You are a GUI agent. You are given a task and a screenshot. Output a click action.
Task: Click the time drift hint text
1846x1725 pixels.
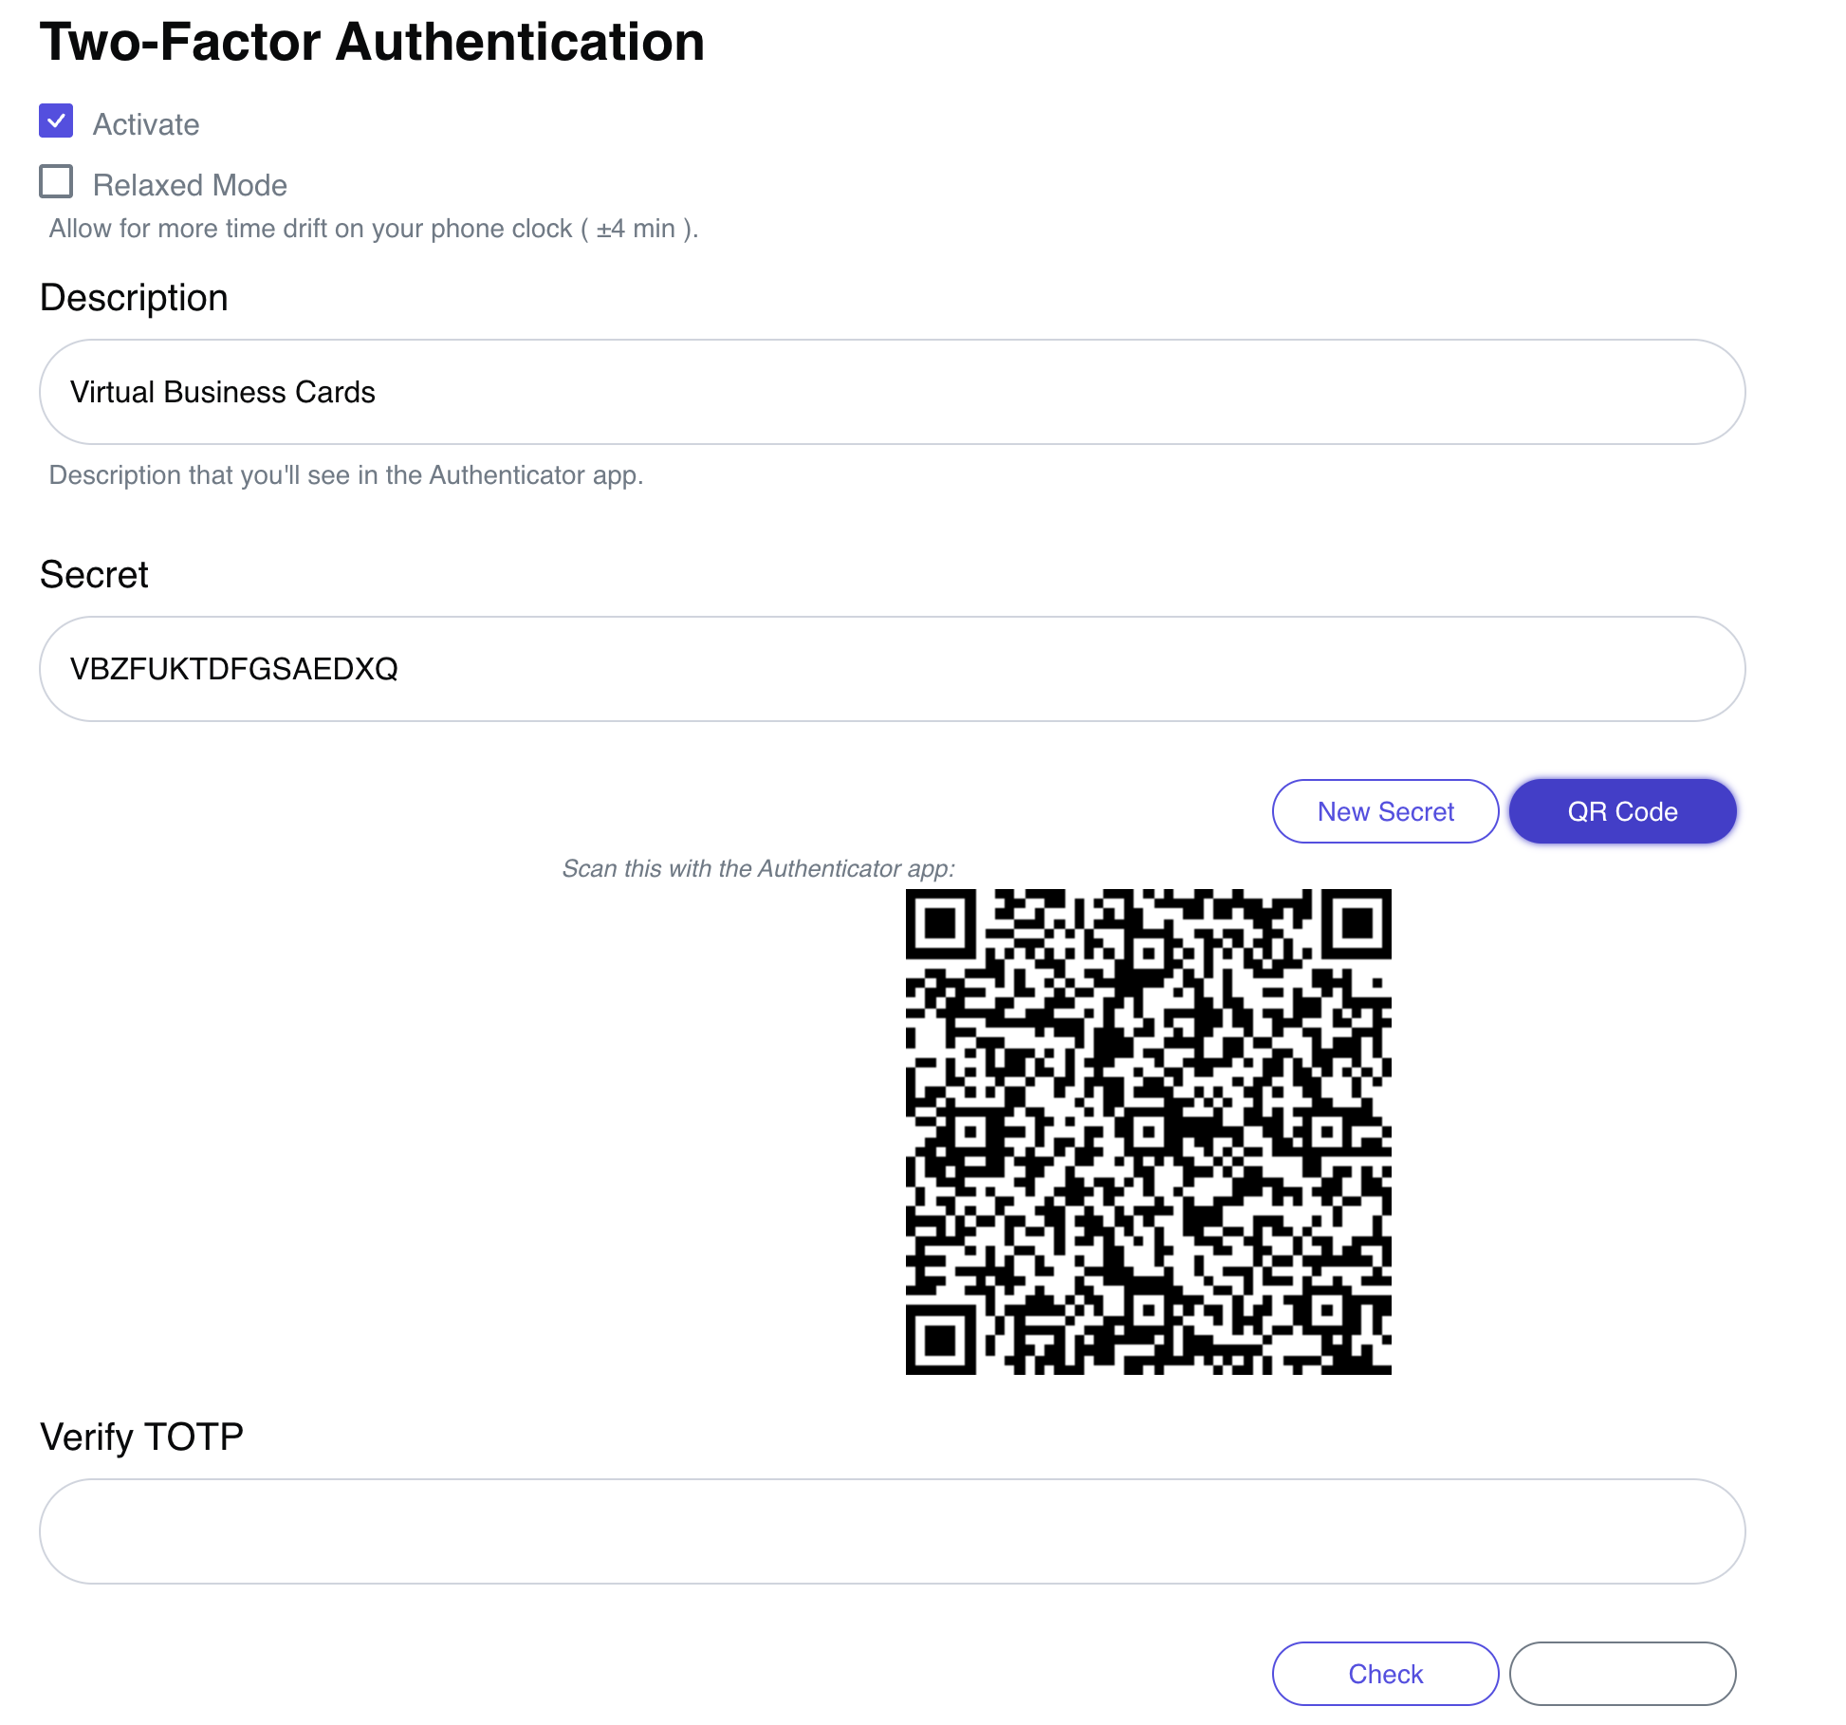pos(374,229)
